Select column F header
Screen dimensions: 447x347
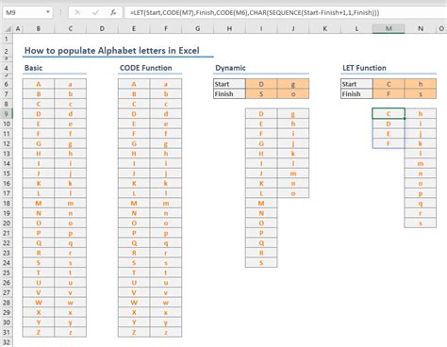(166, 29)
